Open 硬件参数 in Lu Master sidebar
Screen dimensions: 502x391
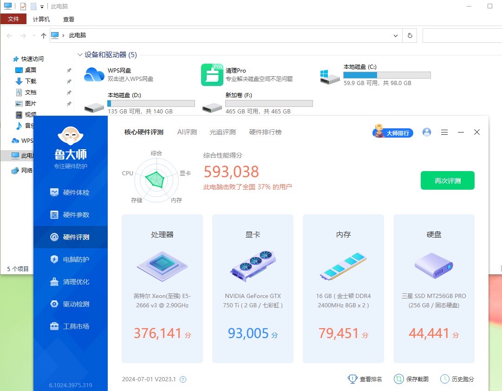point(70,215)
